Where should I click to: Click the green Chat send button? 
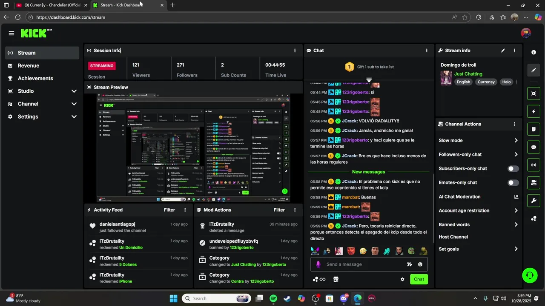coord(419,279)
